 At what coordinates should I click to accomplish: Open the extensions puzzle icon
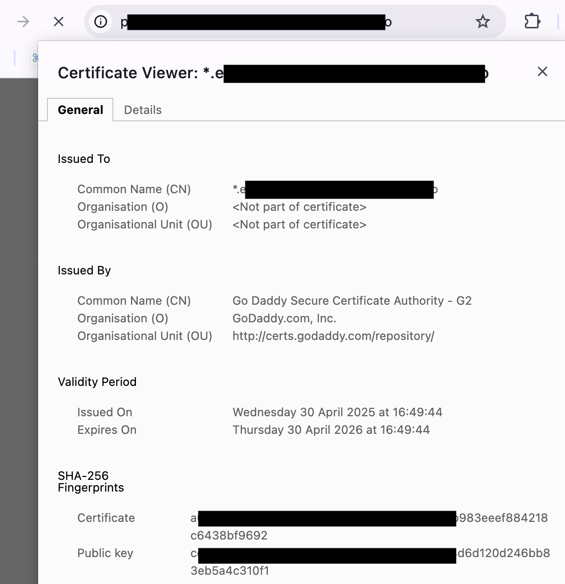532,21
